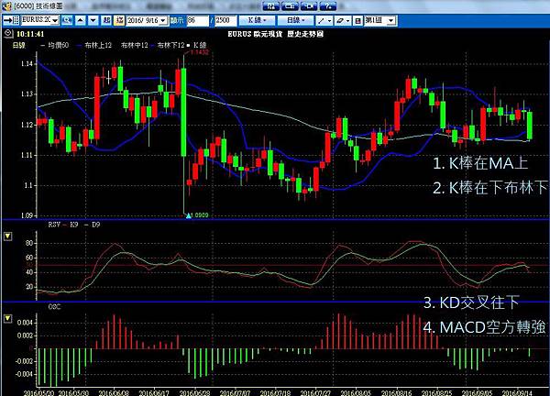Screen dimensions: 550x396
Task: Open help with the question mark button
Action: pyautogui.click(x=327, y=5)
